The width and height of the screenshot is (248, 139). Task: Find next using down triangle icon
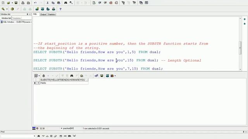click(x=43, y=136)
